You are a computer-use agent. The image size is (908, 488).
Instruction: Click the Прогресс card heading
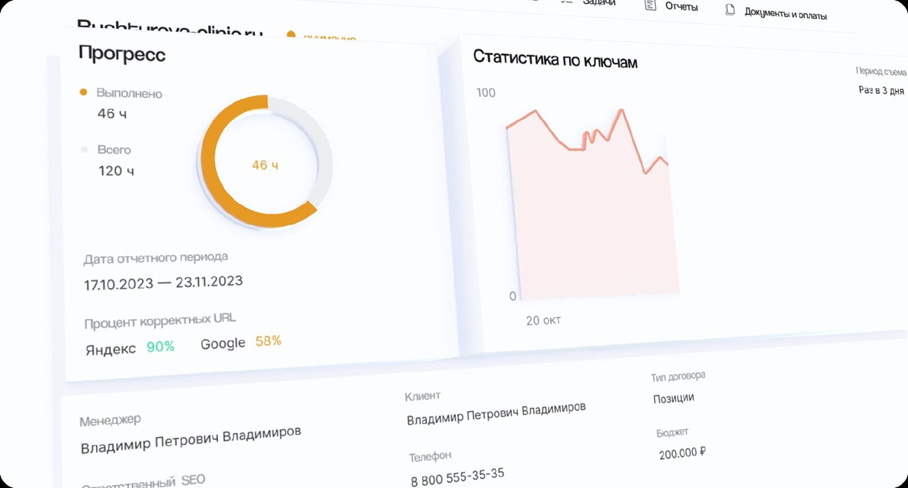[122, 54]
